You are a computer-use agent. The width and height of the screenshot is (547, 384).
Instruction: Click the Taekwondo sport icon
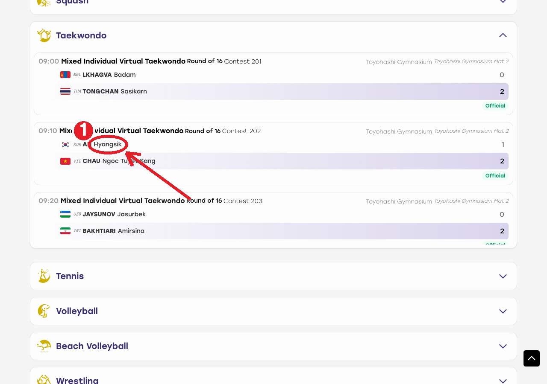tap(44, 35)
